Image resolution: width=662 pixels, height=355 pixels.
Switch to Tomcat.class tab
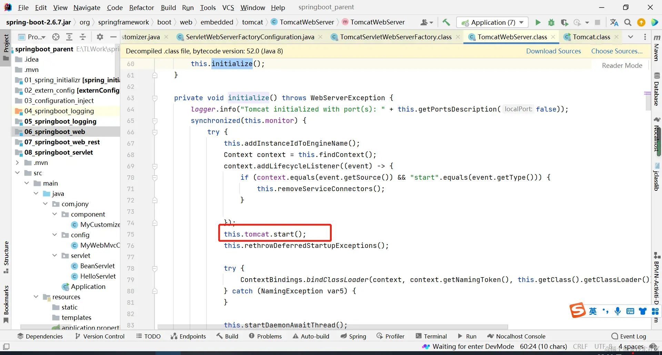pos(591,37)
